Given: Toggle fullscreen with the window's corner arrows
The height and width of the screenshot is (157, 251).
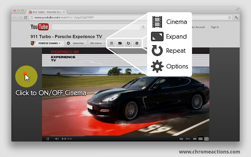Looking at the screenshot, I should 238,9.
